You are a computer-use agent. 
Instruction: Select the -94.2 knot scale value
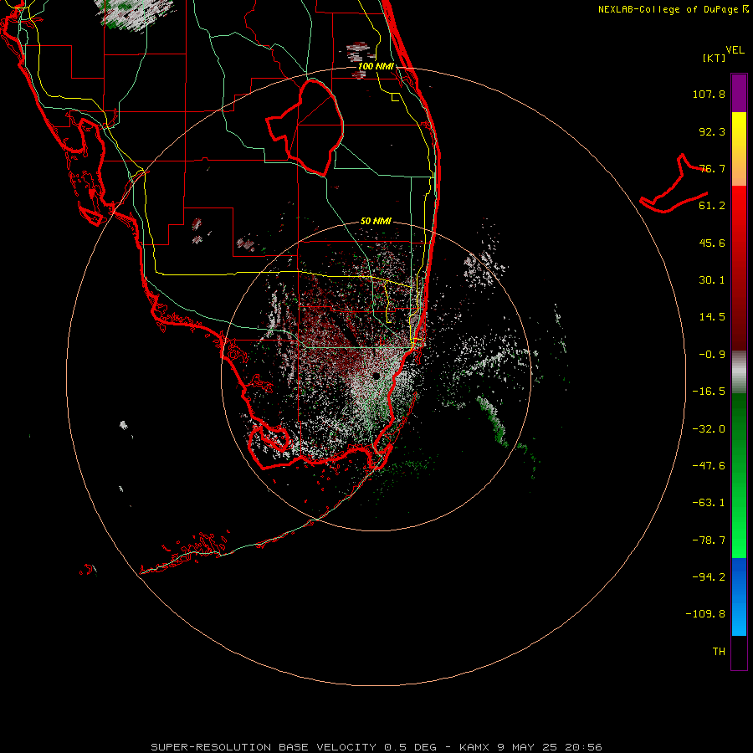(709, 577)
